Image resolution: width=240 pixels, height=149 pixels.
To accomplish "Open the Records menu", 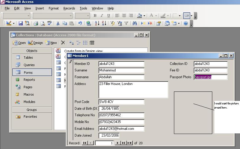I will (x=69, y=8).
